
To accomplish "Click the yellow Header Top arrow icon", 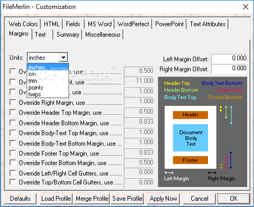I will coord(221,109).
